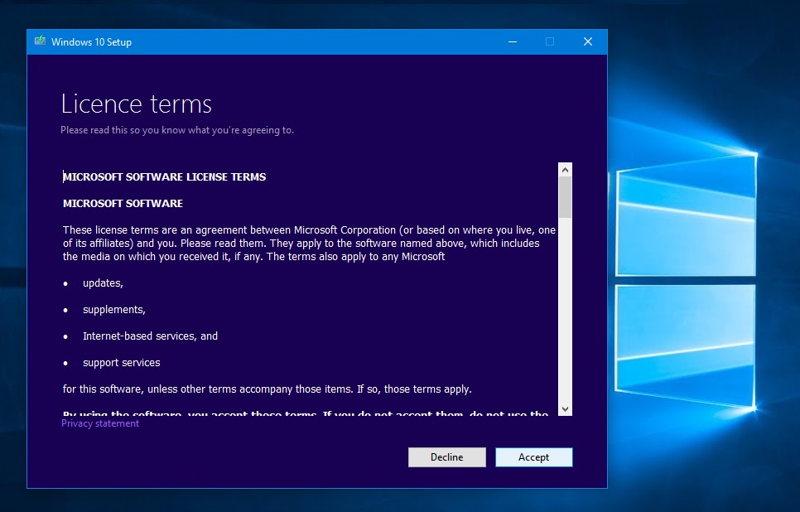Click the license agreement paragraph text
The width and height of the screenshot is (800, 512).
tap(306, 240)
